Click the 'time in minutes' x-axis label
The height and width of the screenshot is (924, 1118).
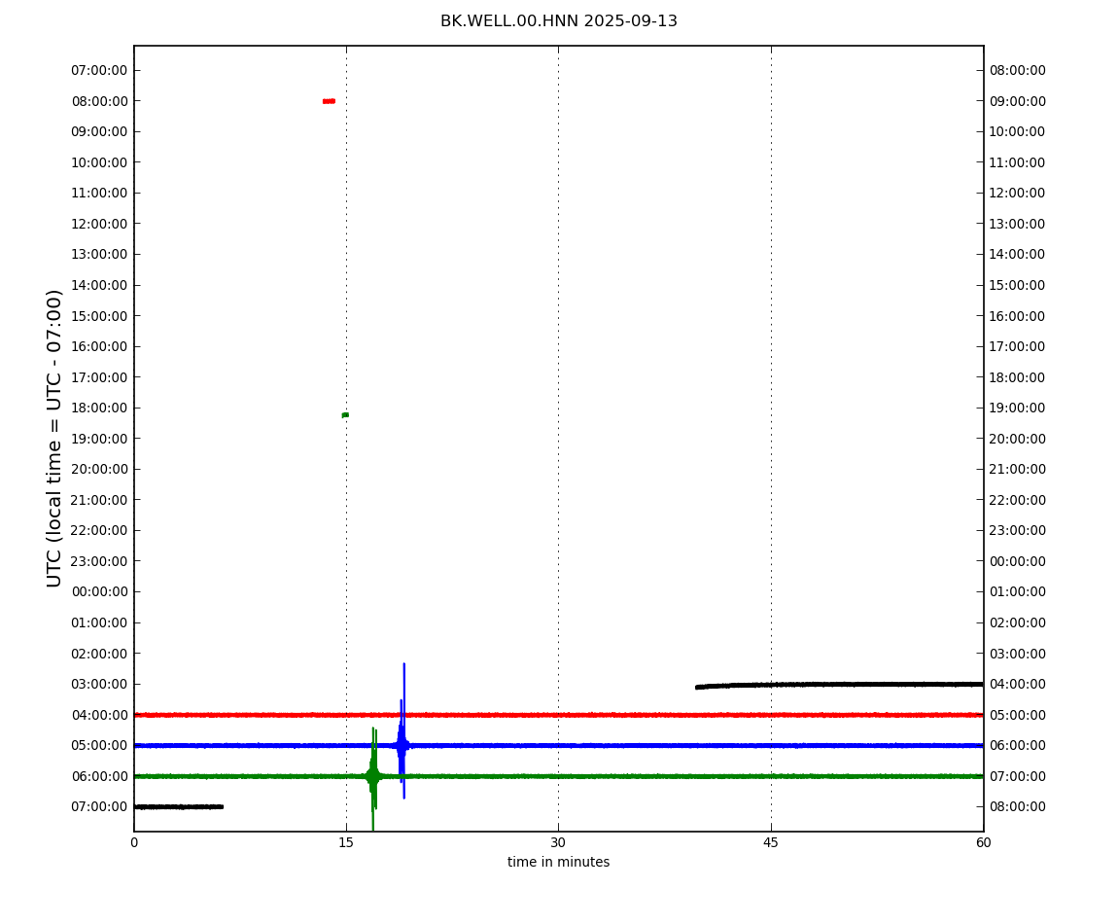tap(558, 862)
